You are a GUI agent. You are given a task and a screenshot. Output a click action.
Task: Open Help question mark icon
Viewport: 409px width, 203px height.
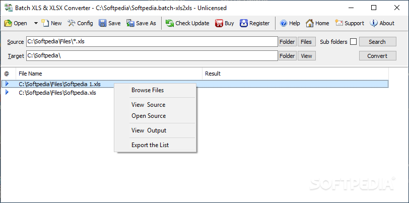[x=283, y=23]
